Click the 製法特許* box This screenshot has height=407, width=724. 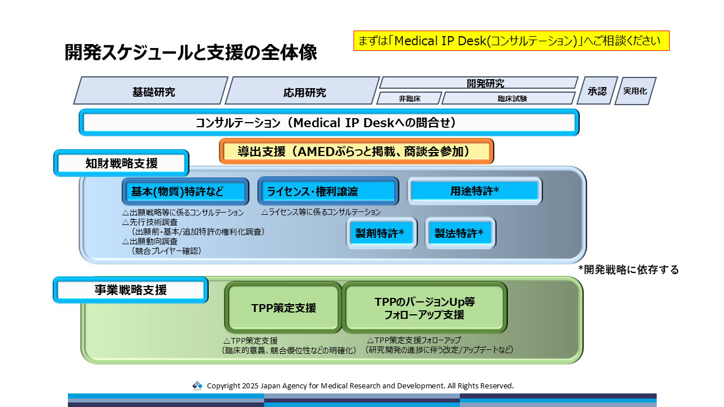[x=460, y=233]
